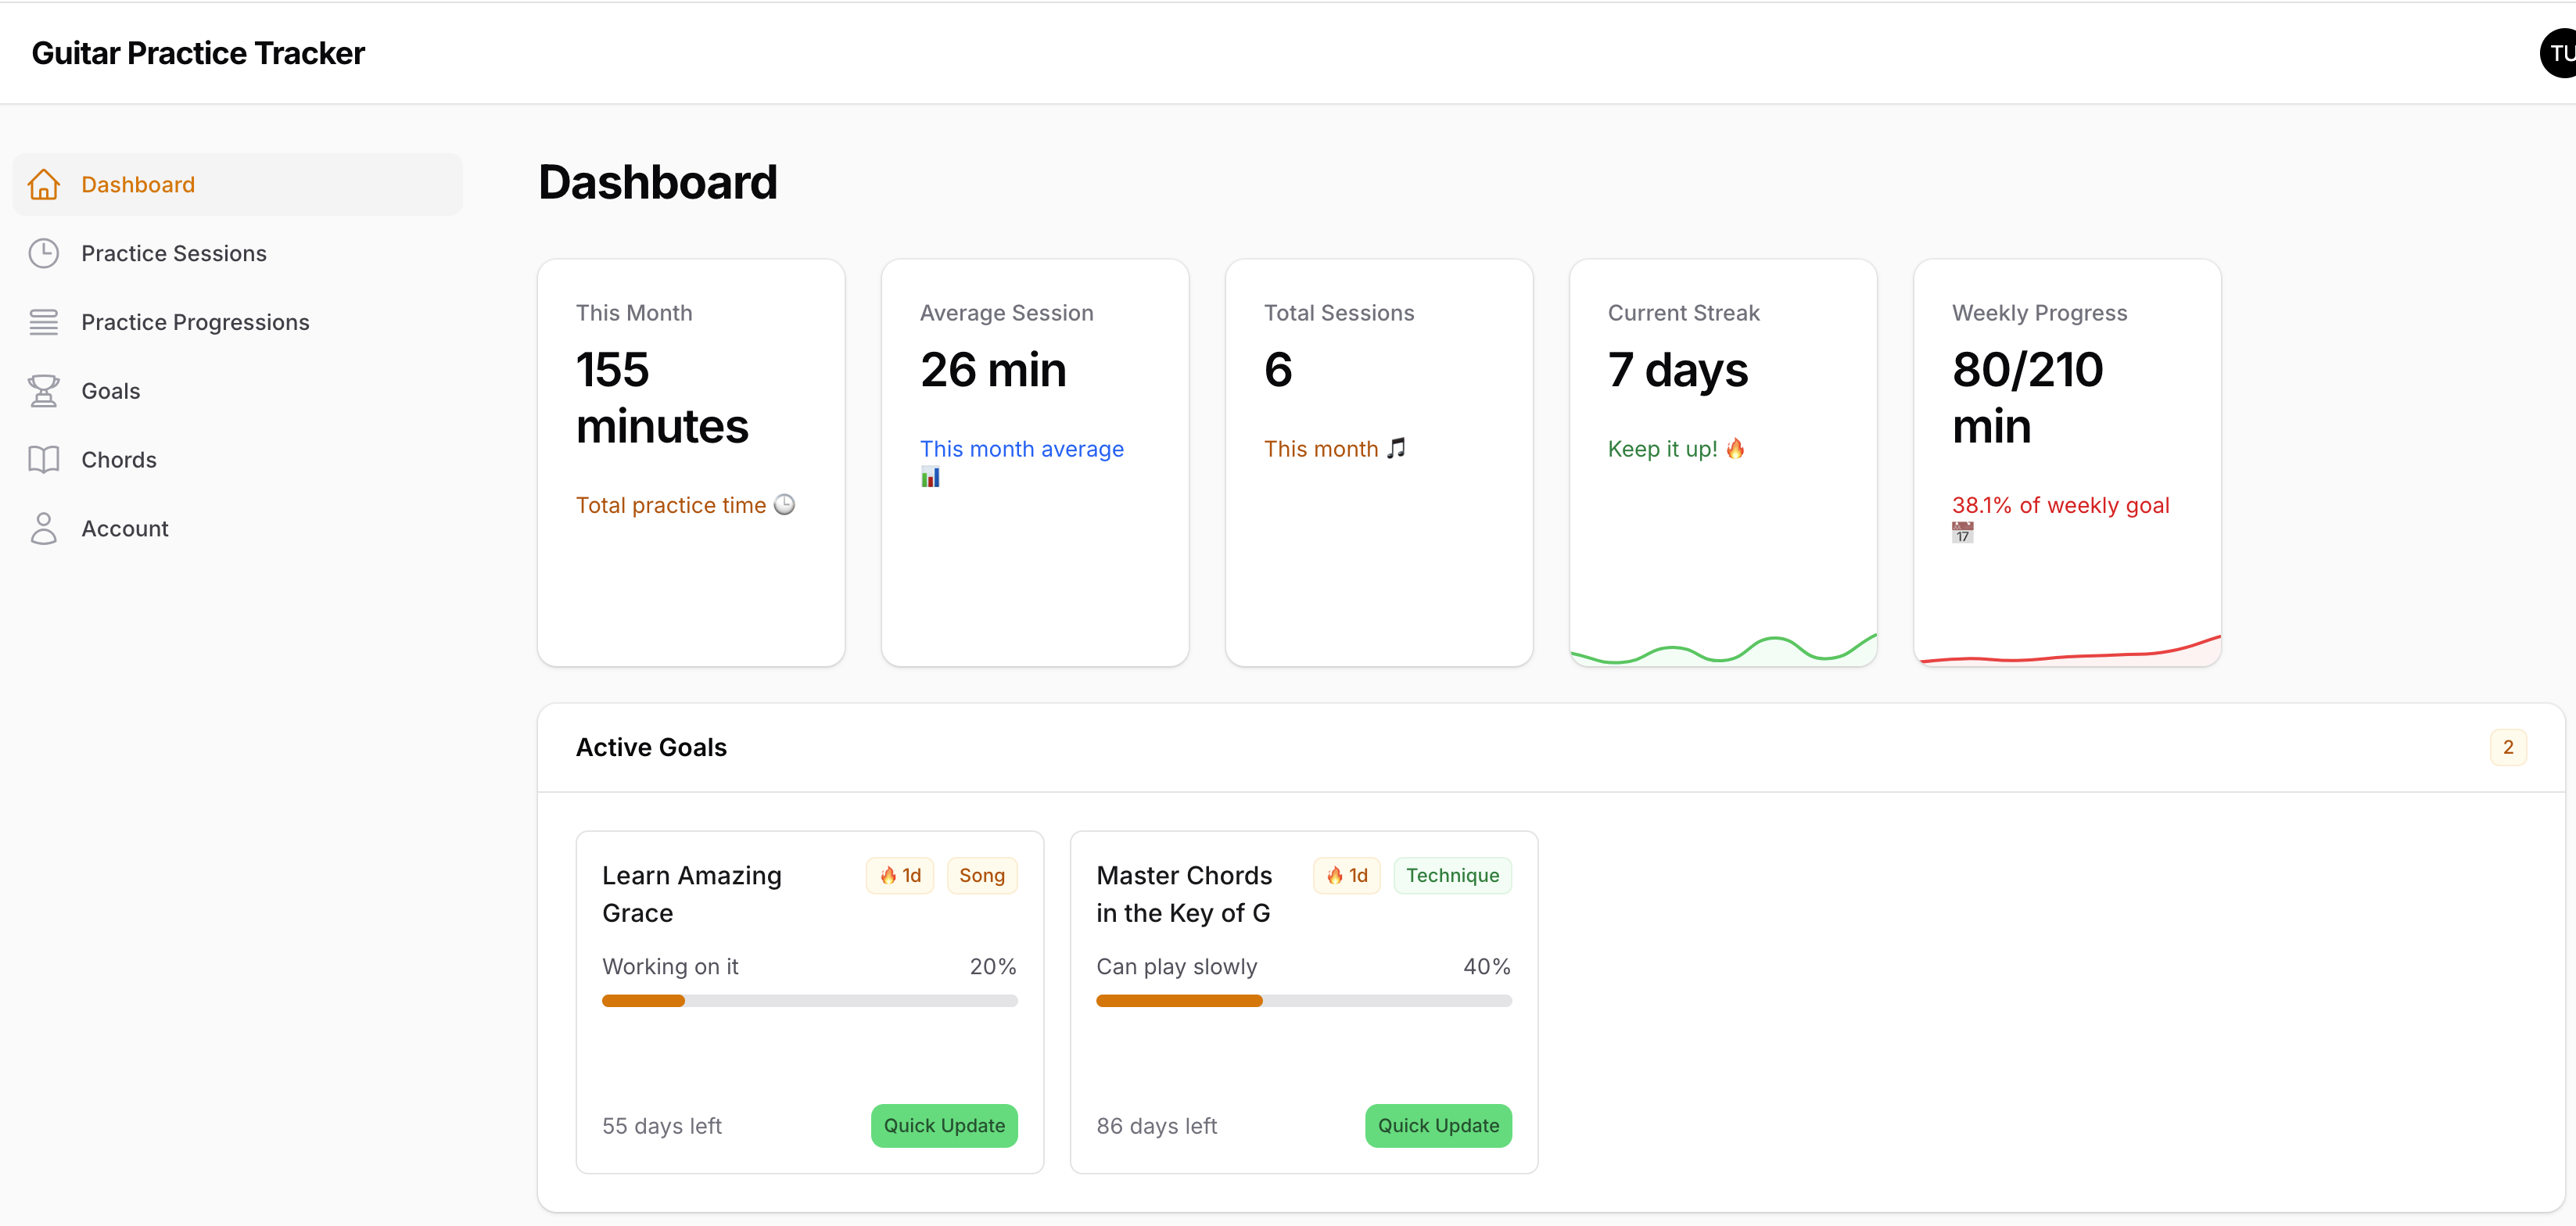
Task: Open Practice Sessions from the sidebar
Action: click(x=174, y=253)
